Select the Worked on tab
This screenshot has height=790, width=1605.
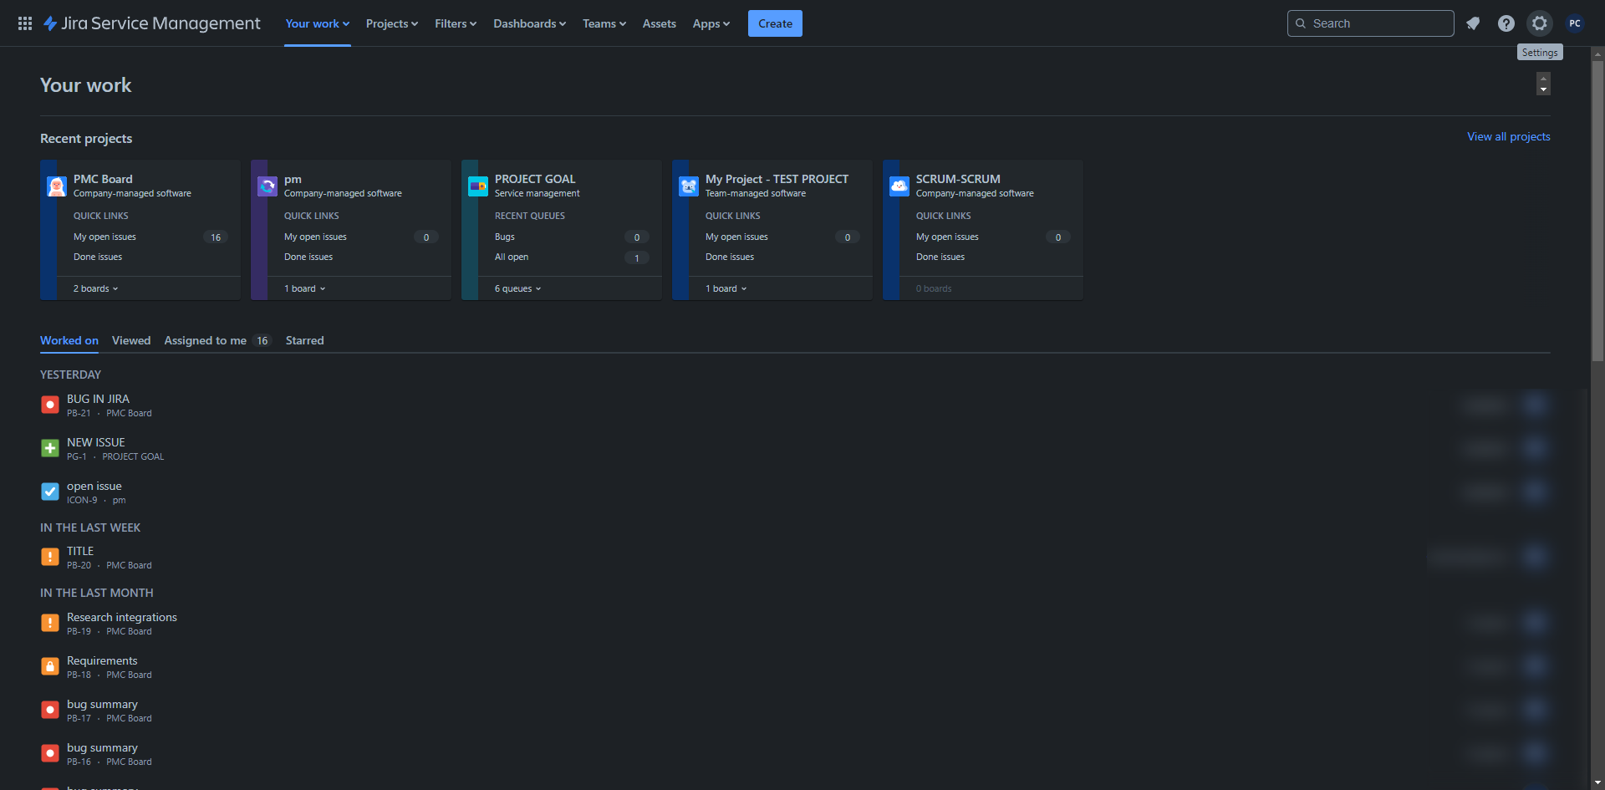click(x=69, y=340)
